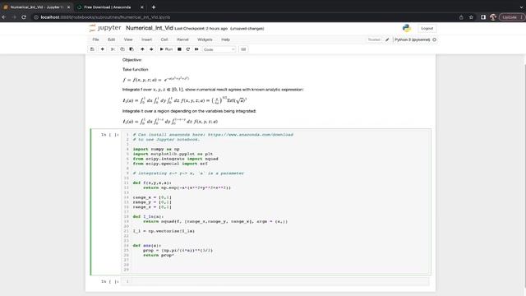Open tab search chevron in title bar

click(x=520, y=7)
